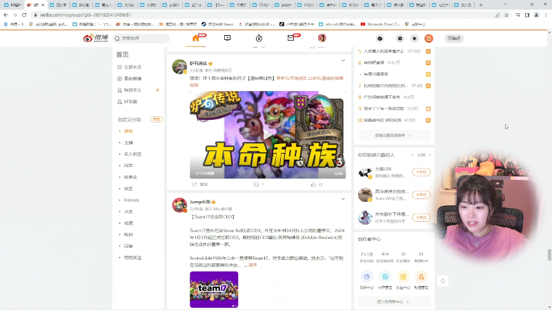Image resolution: width=552 pixels, height=310 pixels.
Task: Select the 名人明星 group
Action: pos(132,154)
